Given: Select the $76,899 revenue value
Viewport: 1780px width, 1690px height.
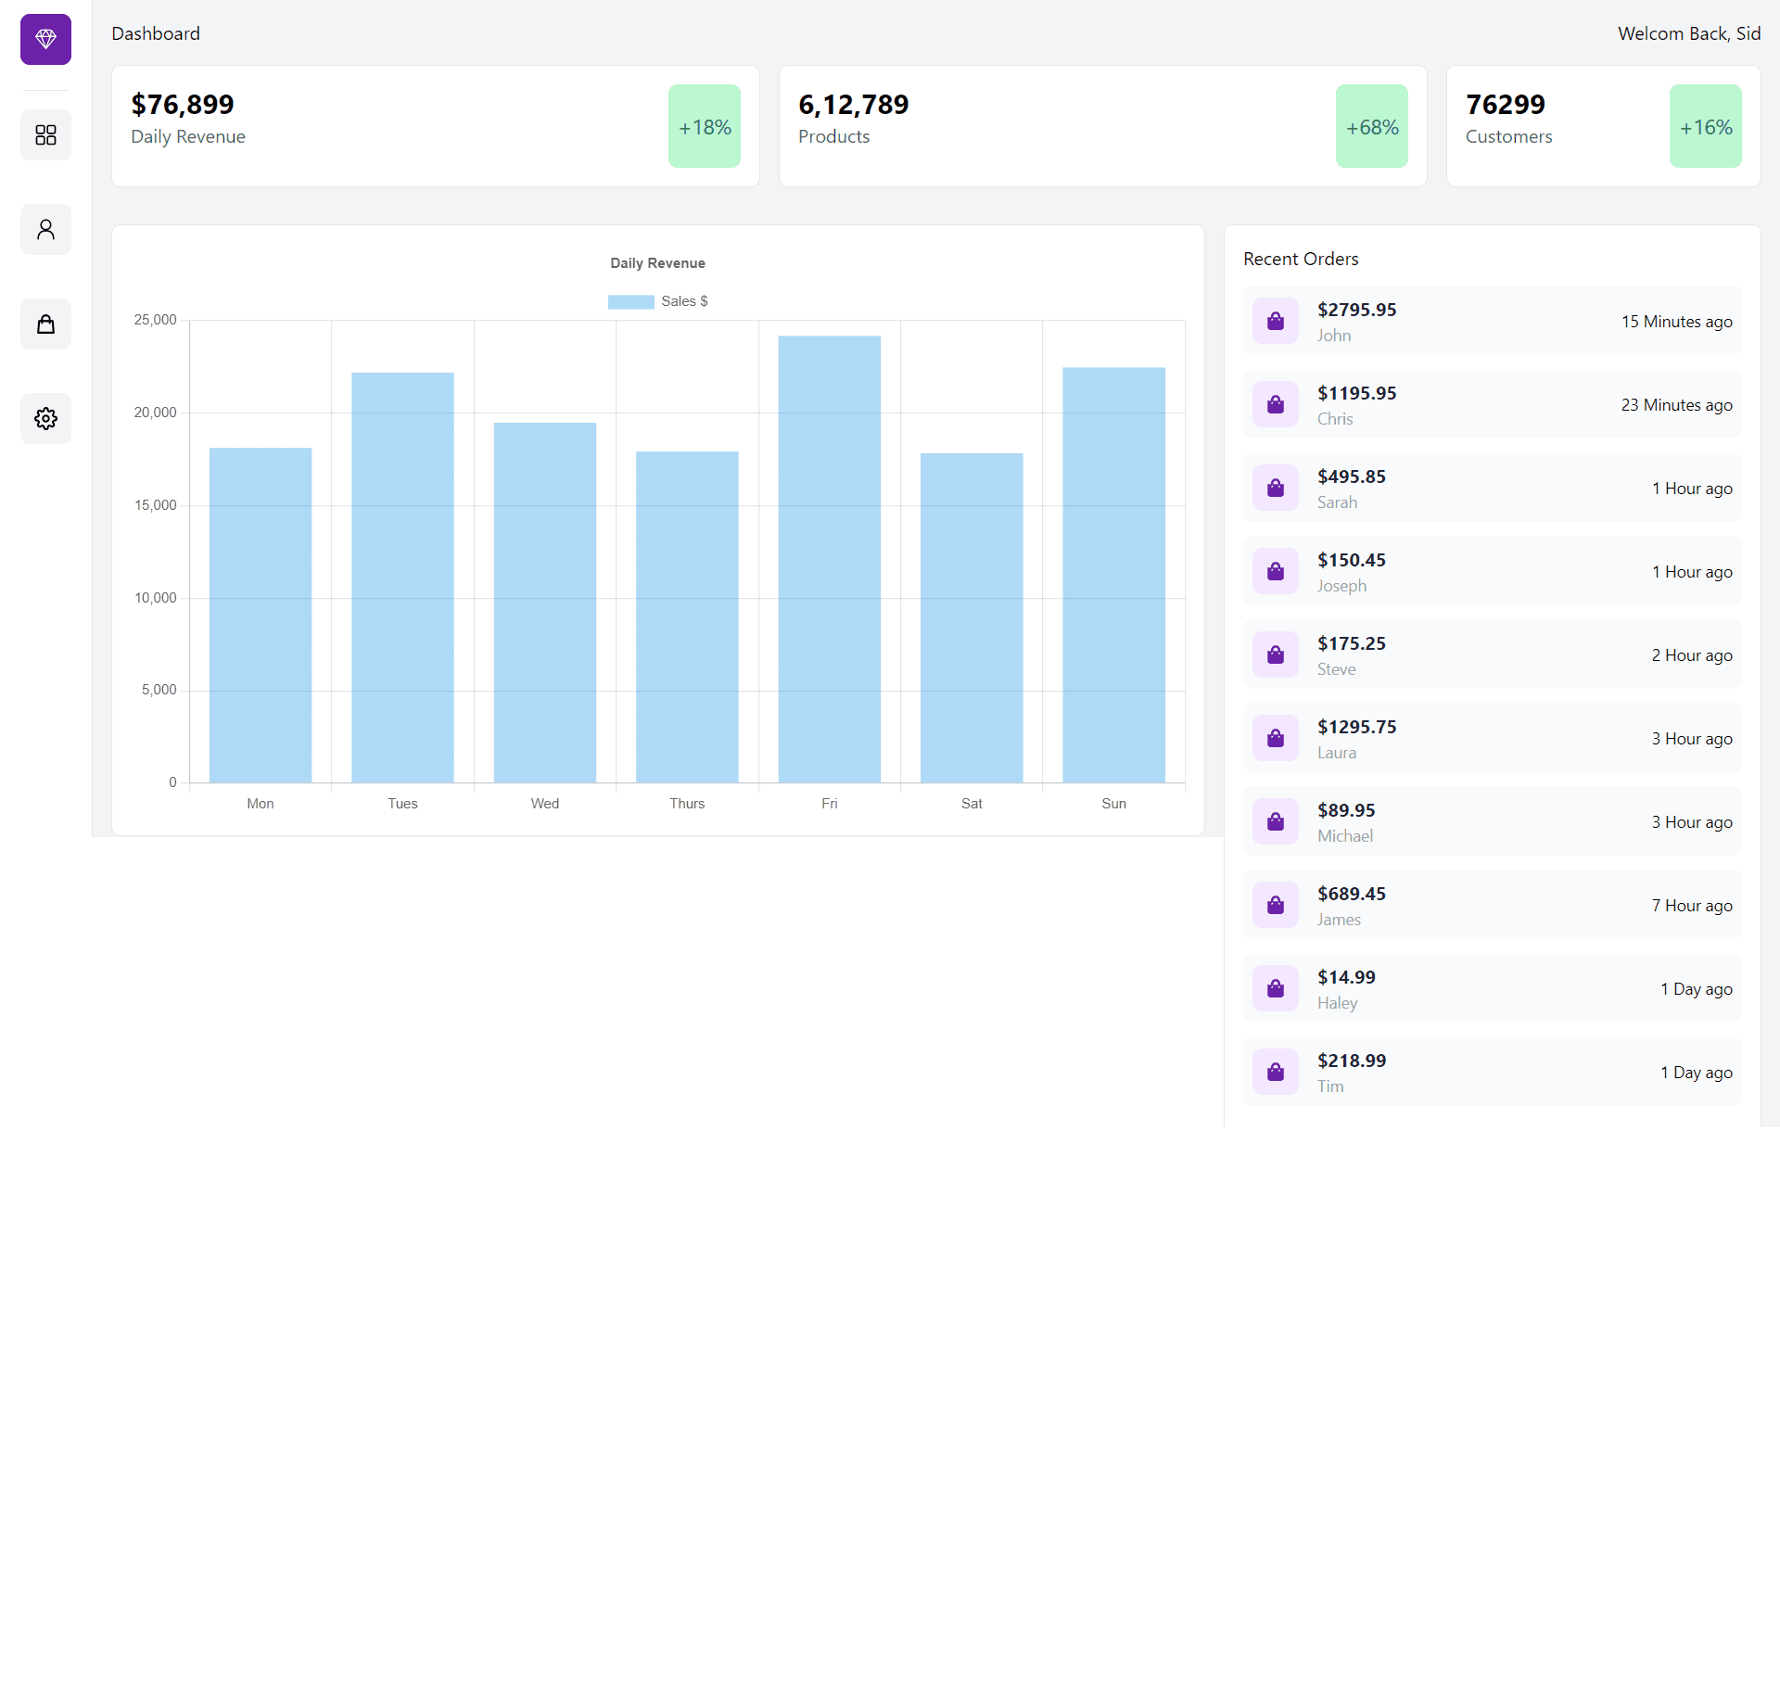Looking at the screenshot, I should click(x=183, y=105).
